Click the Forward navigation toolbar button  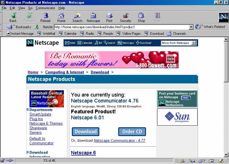[29, 17]
